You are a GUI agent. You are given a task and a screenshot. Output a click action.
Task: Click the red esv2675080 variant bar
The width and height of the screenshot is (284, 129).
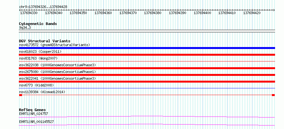147,75
